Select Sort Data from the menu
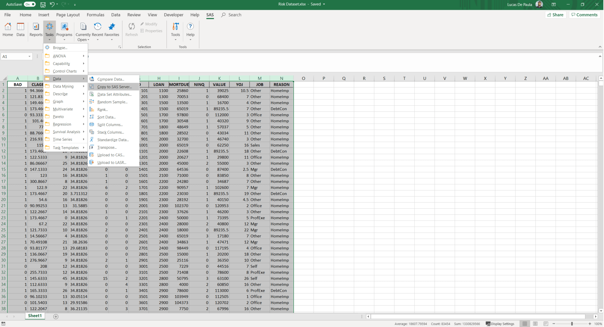This screenshot has height=327, width=604. tap(106, 117)
